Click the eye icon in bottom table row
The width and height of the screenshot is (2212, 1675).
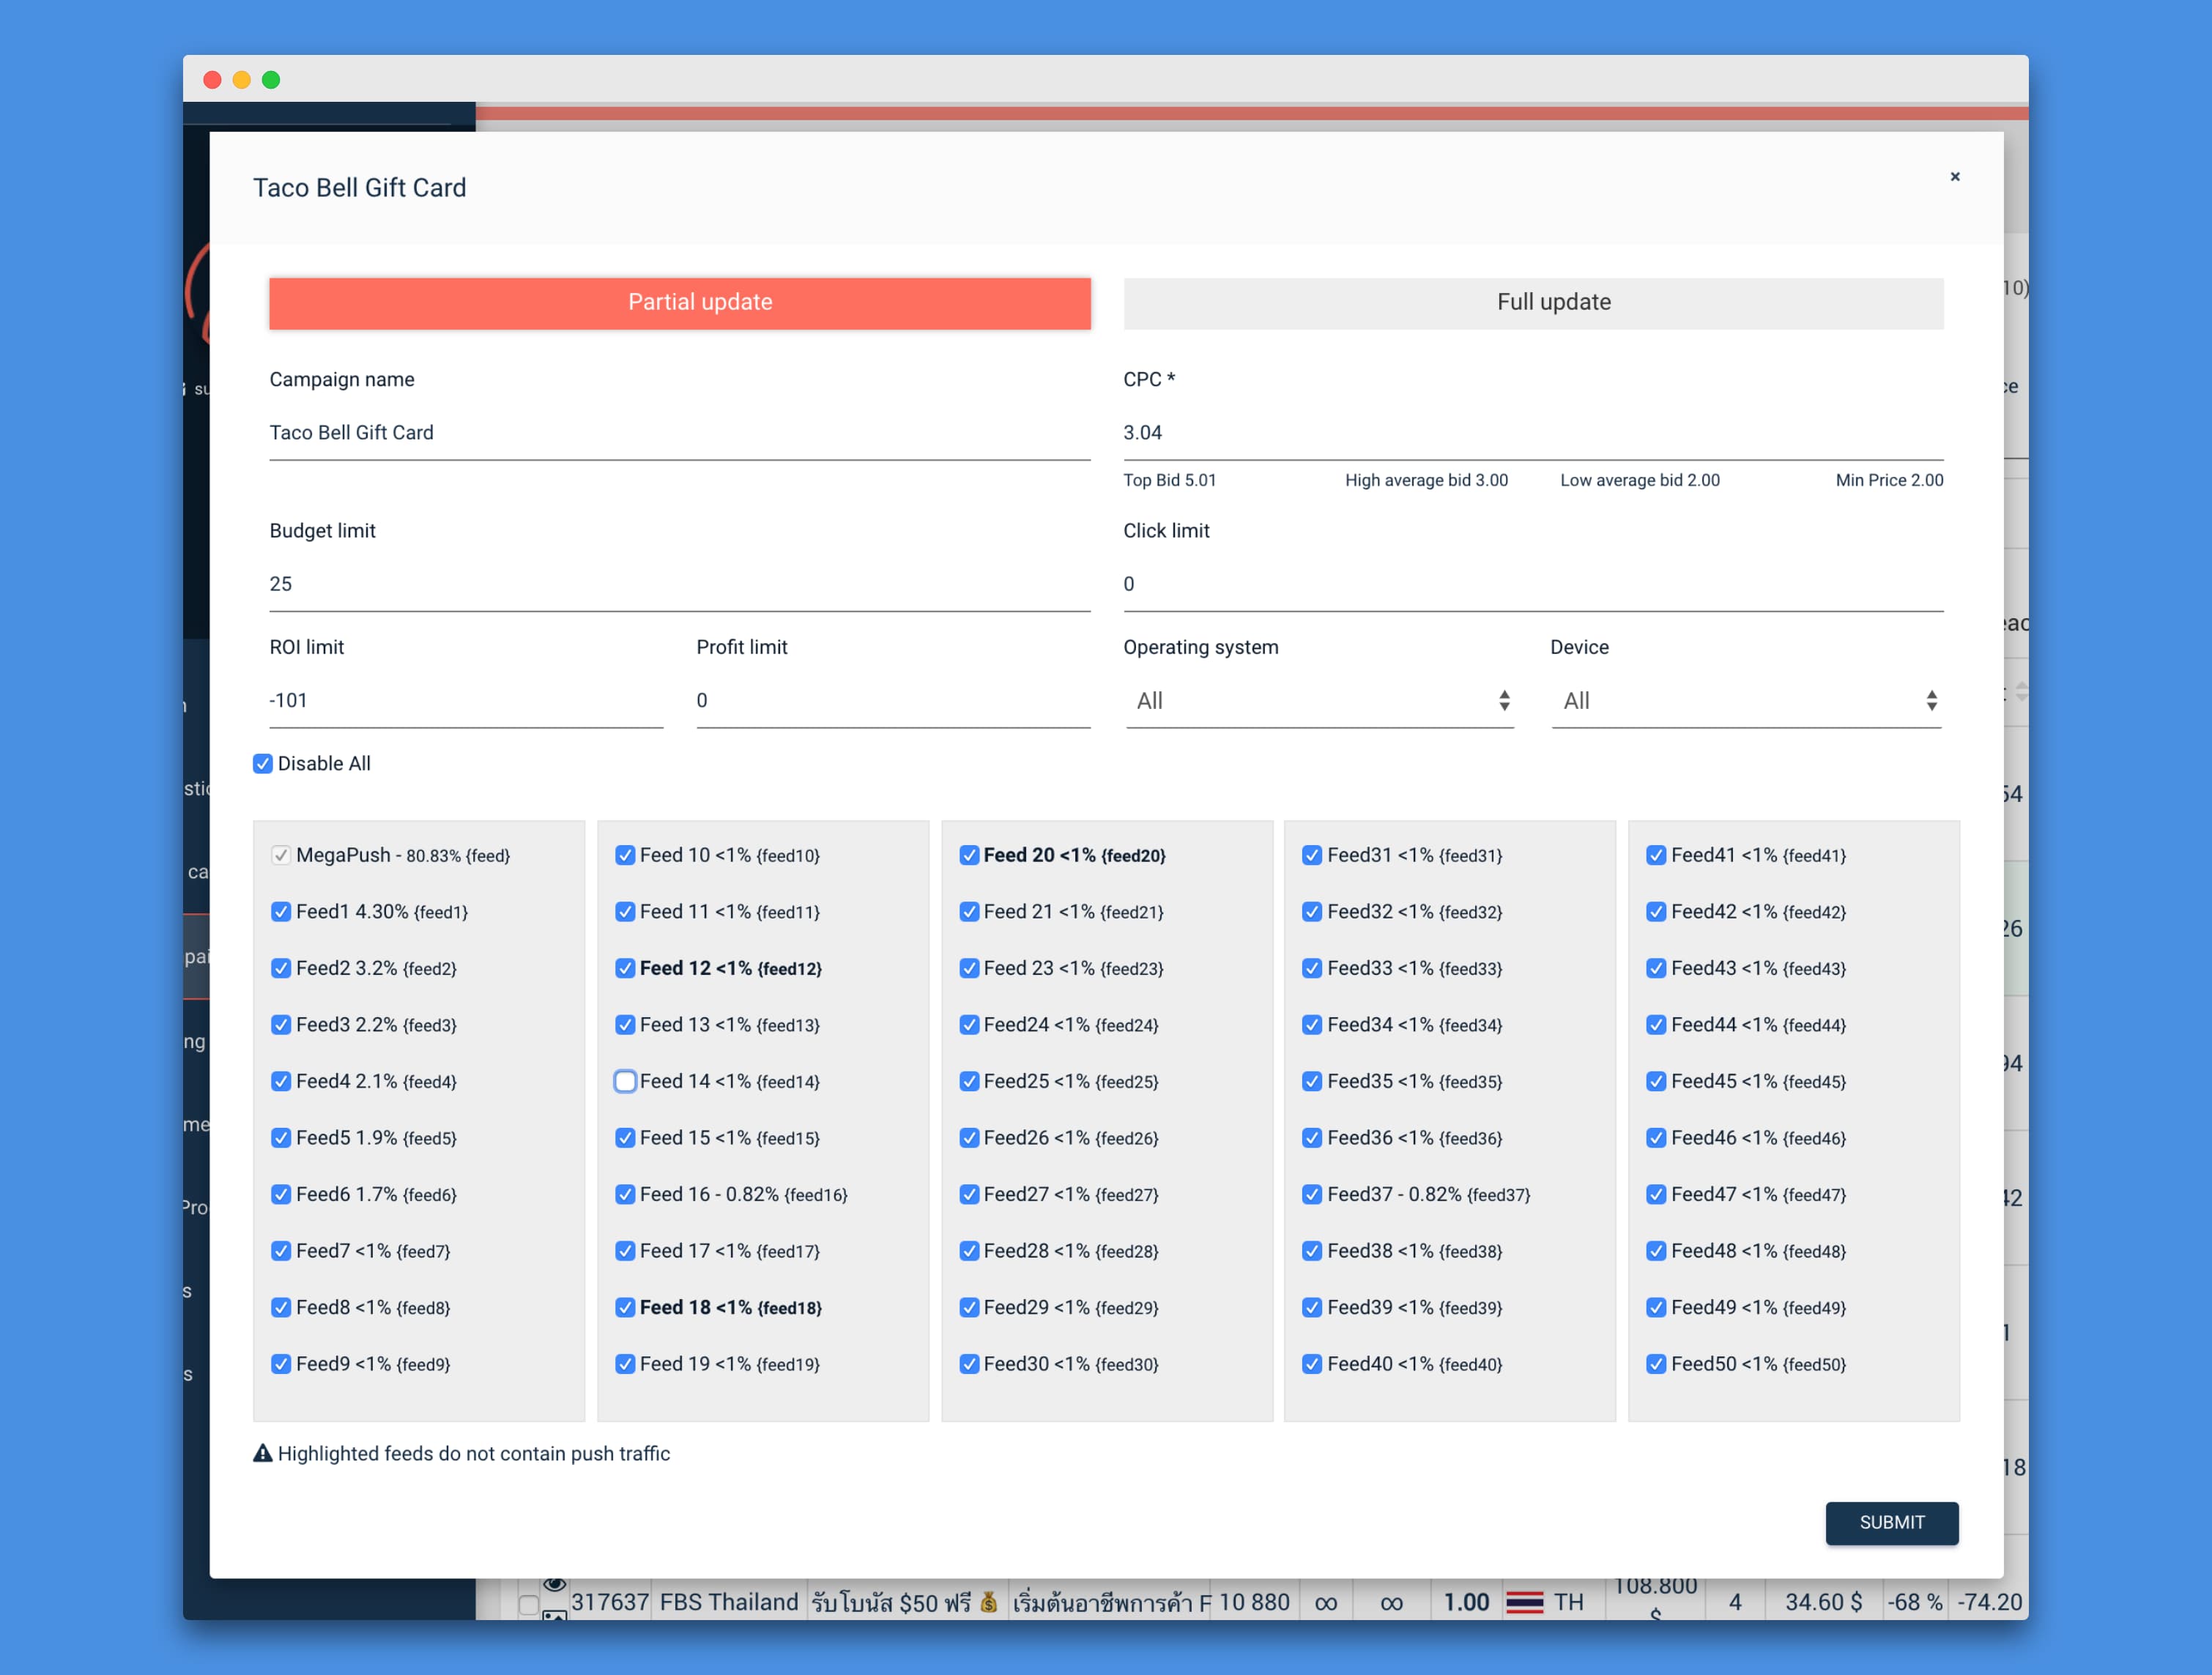554,1585
